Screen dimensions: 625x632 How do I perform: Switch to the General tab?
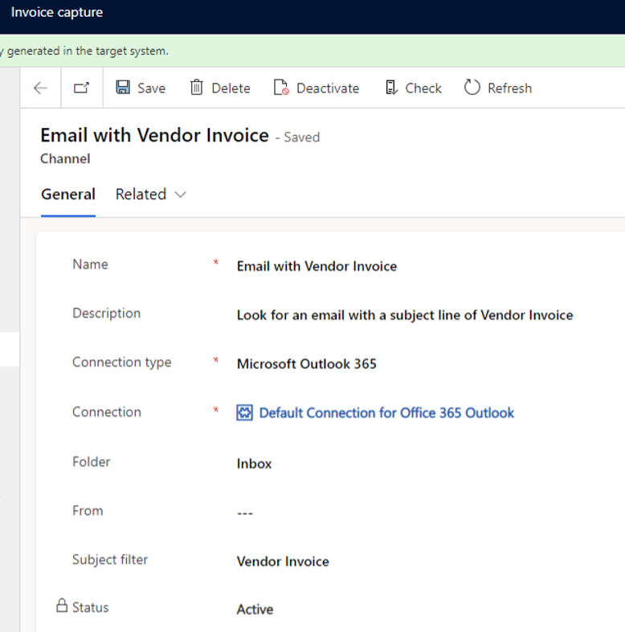click(x=68, y=195)
